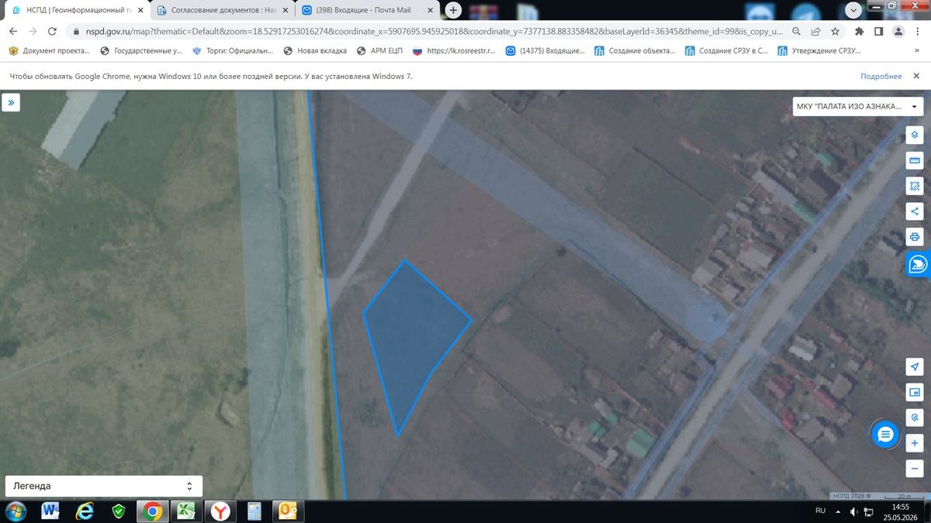The image size is (931, 523).
Task: Expand the Легенда panel
Action: [x=103, y=486]
